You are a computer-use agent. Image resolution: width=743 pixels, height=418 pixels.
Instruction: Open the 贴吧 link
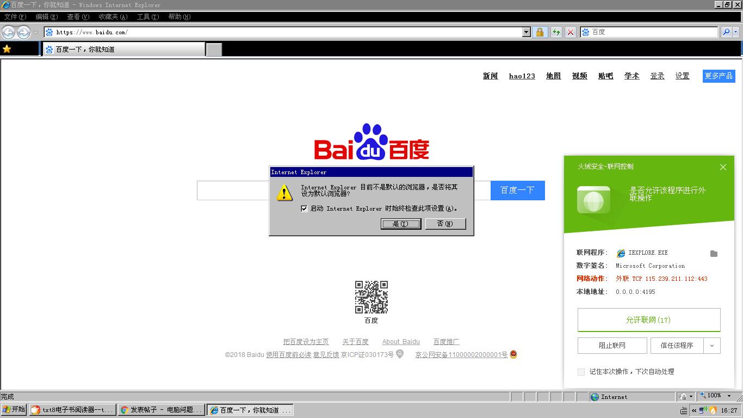click(605, 76)
